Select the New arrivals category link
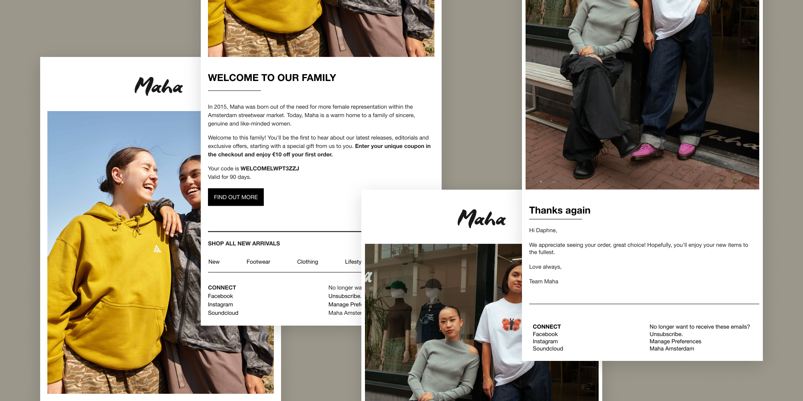 [214, 262]
